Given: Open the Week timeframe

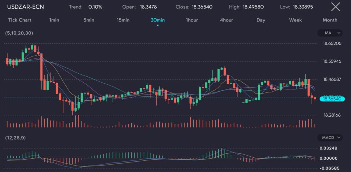Looking at the screenshot, I should coord(295,20).
